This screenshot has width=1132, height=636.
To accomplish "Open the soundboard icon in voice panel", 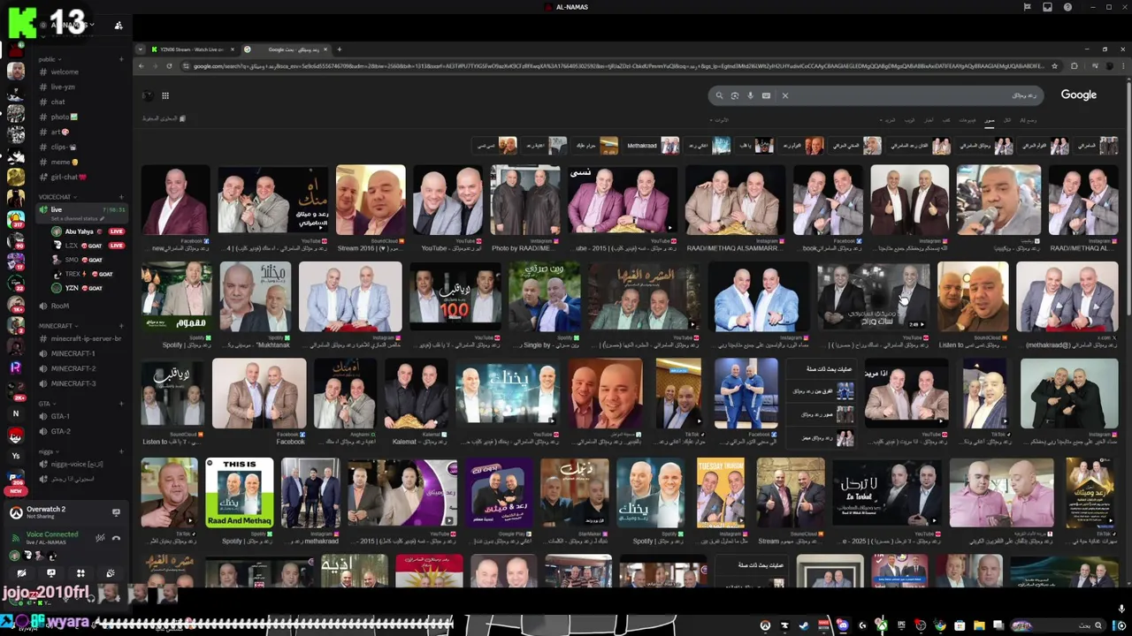I will (110, 572).
